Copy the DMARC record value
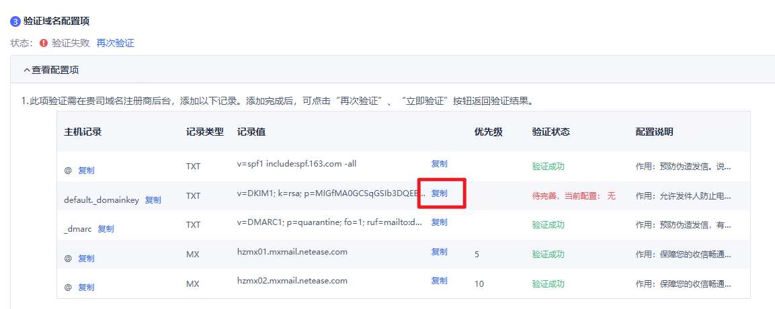Screen dimensions: 775x309 [x=440, y=222]
